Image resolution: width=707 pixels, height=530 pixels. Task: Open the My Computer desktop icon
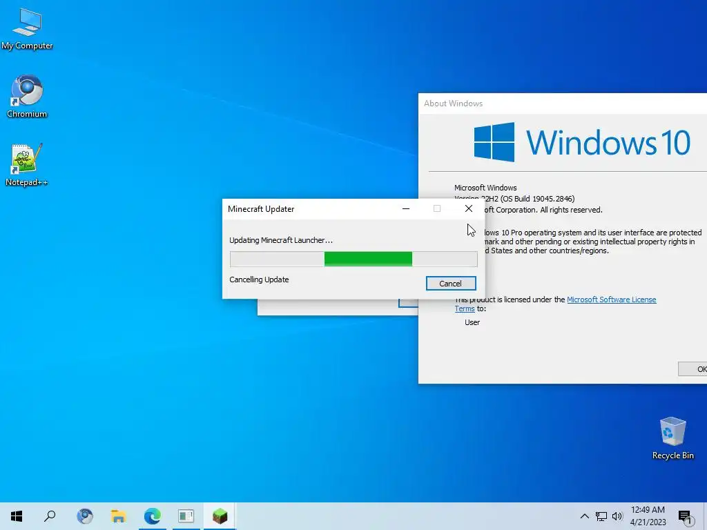[x=27, y=28]
